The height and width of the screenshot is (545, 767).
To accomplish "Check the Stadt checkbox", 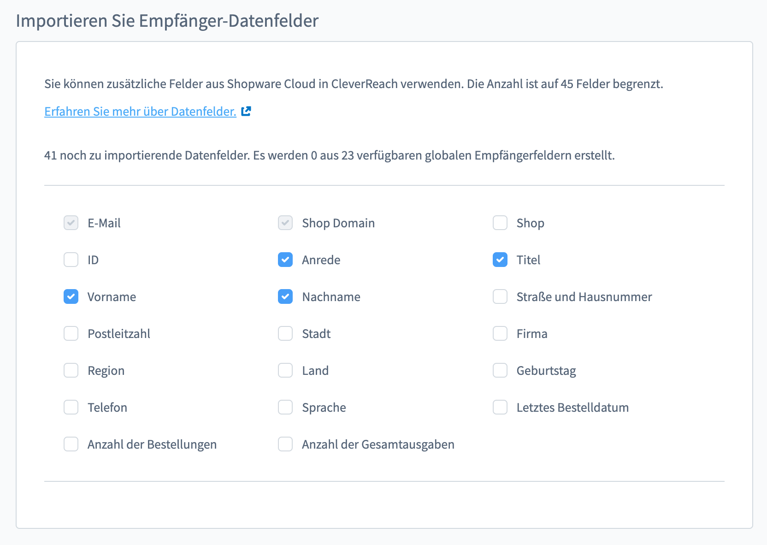I will coord(285,333).
